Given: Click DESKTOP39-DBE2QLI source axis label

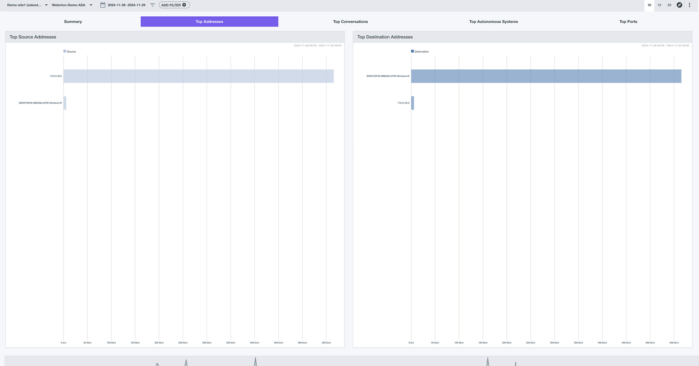Looking at the screenshot, I should point(40,103).
